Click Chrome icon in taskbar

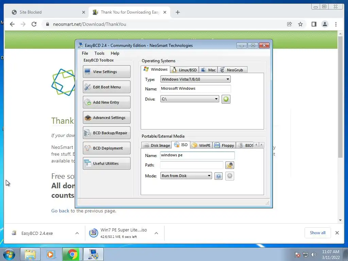click(x=72, y=254)
